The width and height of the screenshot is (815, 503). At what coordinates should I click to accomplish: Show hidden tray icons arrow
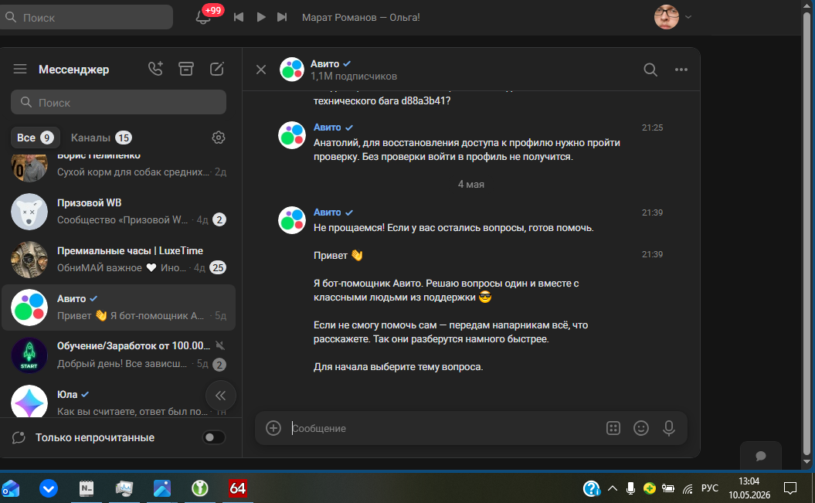coord(613,488)
